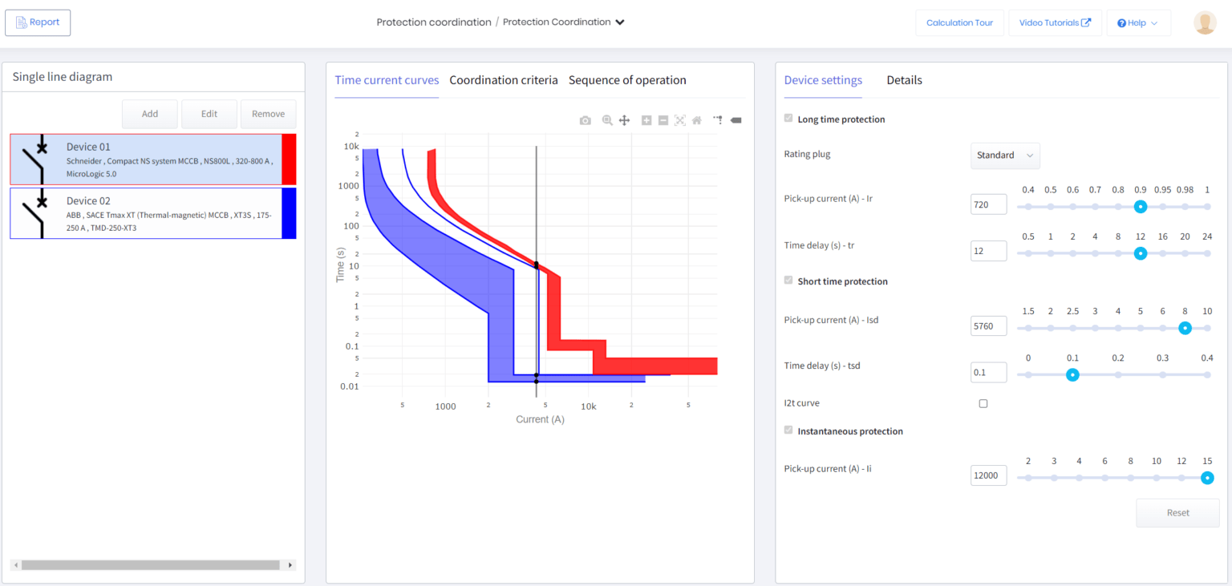
Task: Enable the I2t curve option
Action: pyautogui.click(x=983, y=403)
